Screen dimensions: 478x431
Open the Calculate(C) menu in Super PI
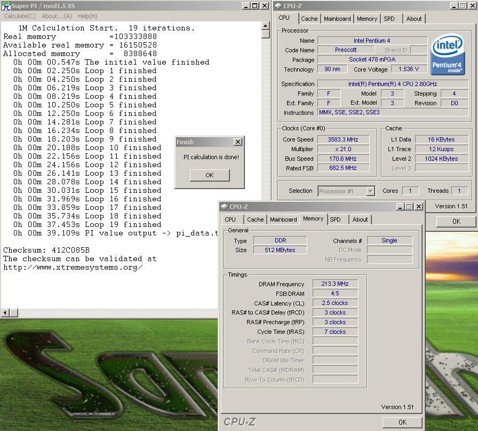(x=20, y=16)
